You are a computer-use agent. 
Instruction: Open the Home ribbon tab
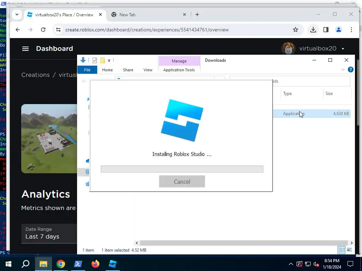[x=107, y=70]
